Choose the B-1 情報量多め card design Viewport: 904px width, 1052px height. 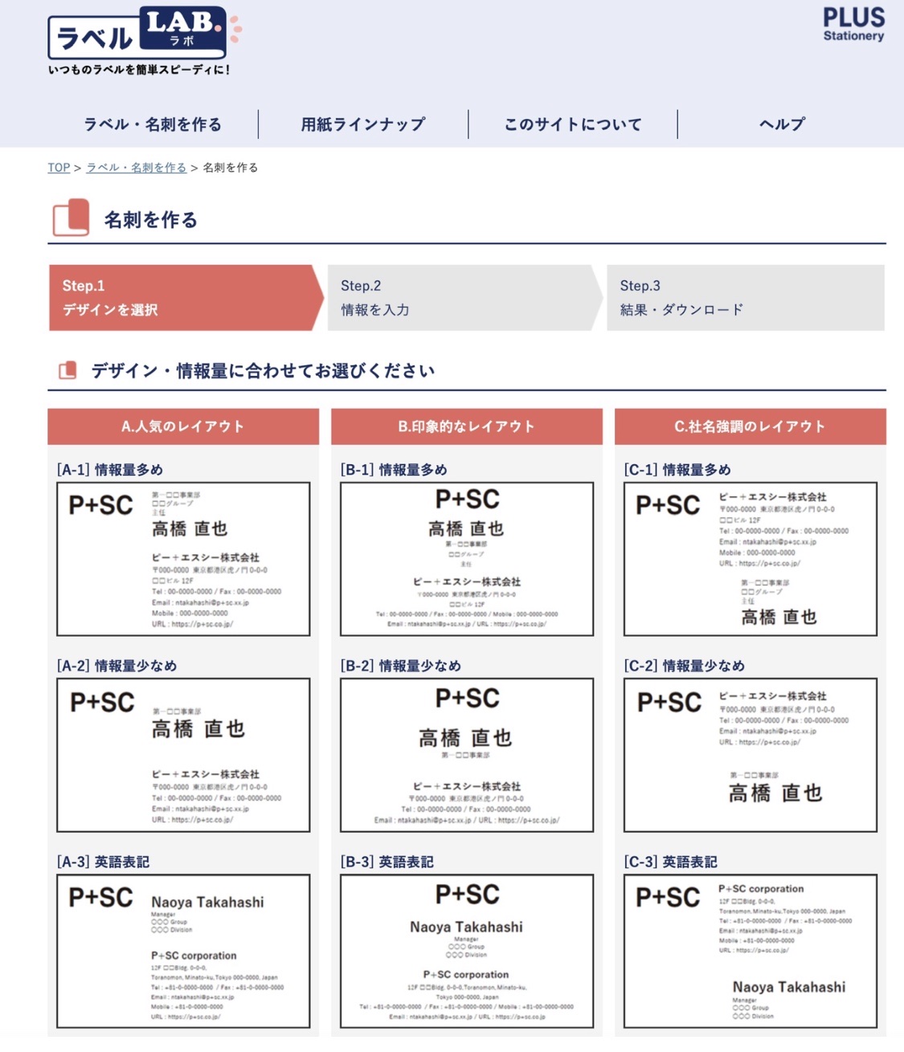point(467,559)
